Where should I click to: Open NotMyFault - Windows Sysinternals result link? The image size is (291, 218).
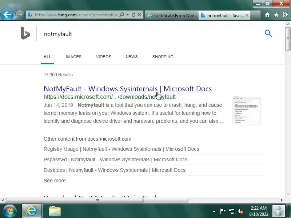tap(128, 89)
